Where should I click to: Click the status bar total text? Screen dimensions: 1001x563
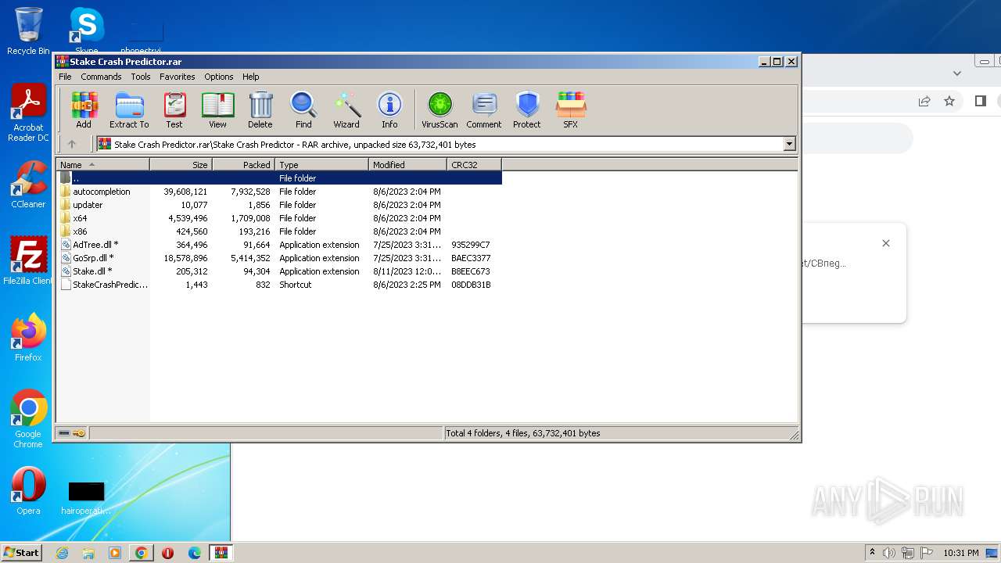pos(523,433)
